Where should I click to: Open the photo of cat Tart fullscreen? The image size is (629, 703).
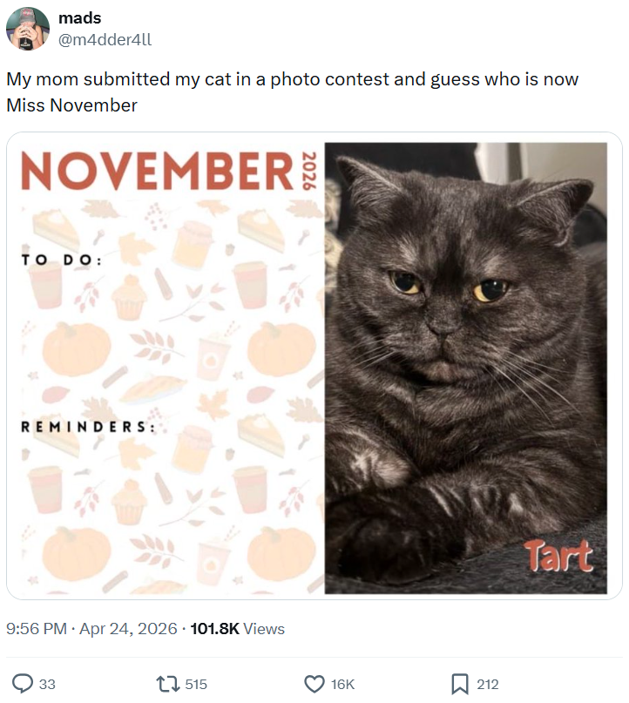pos(470,366)
